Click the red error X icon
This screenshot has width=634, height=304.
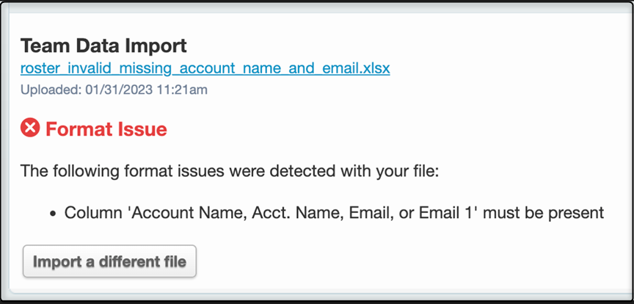pyautogui.click(x=30, y=129)
